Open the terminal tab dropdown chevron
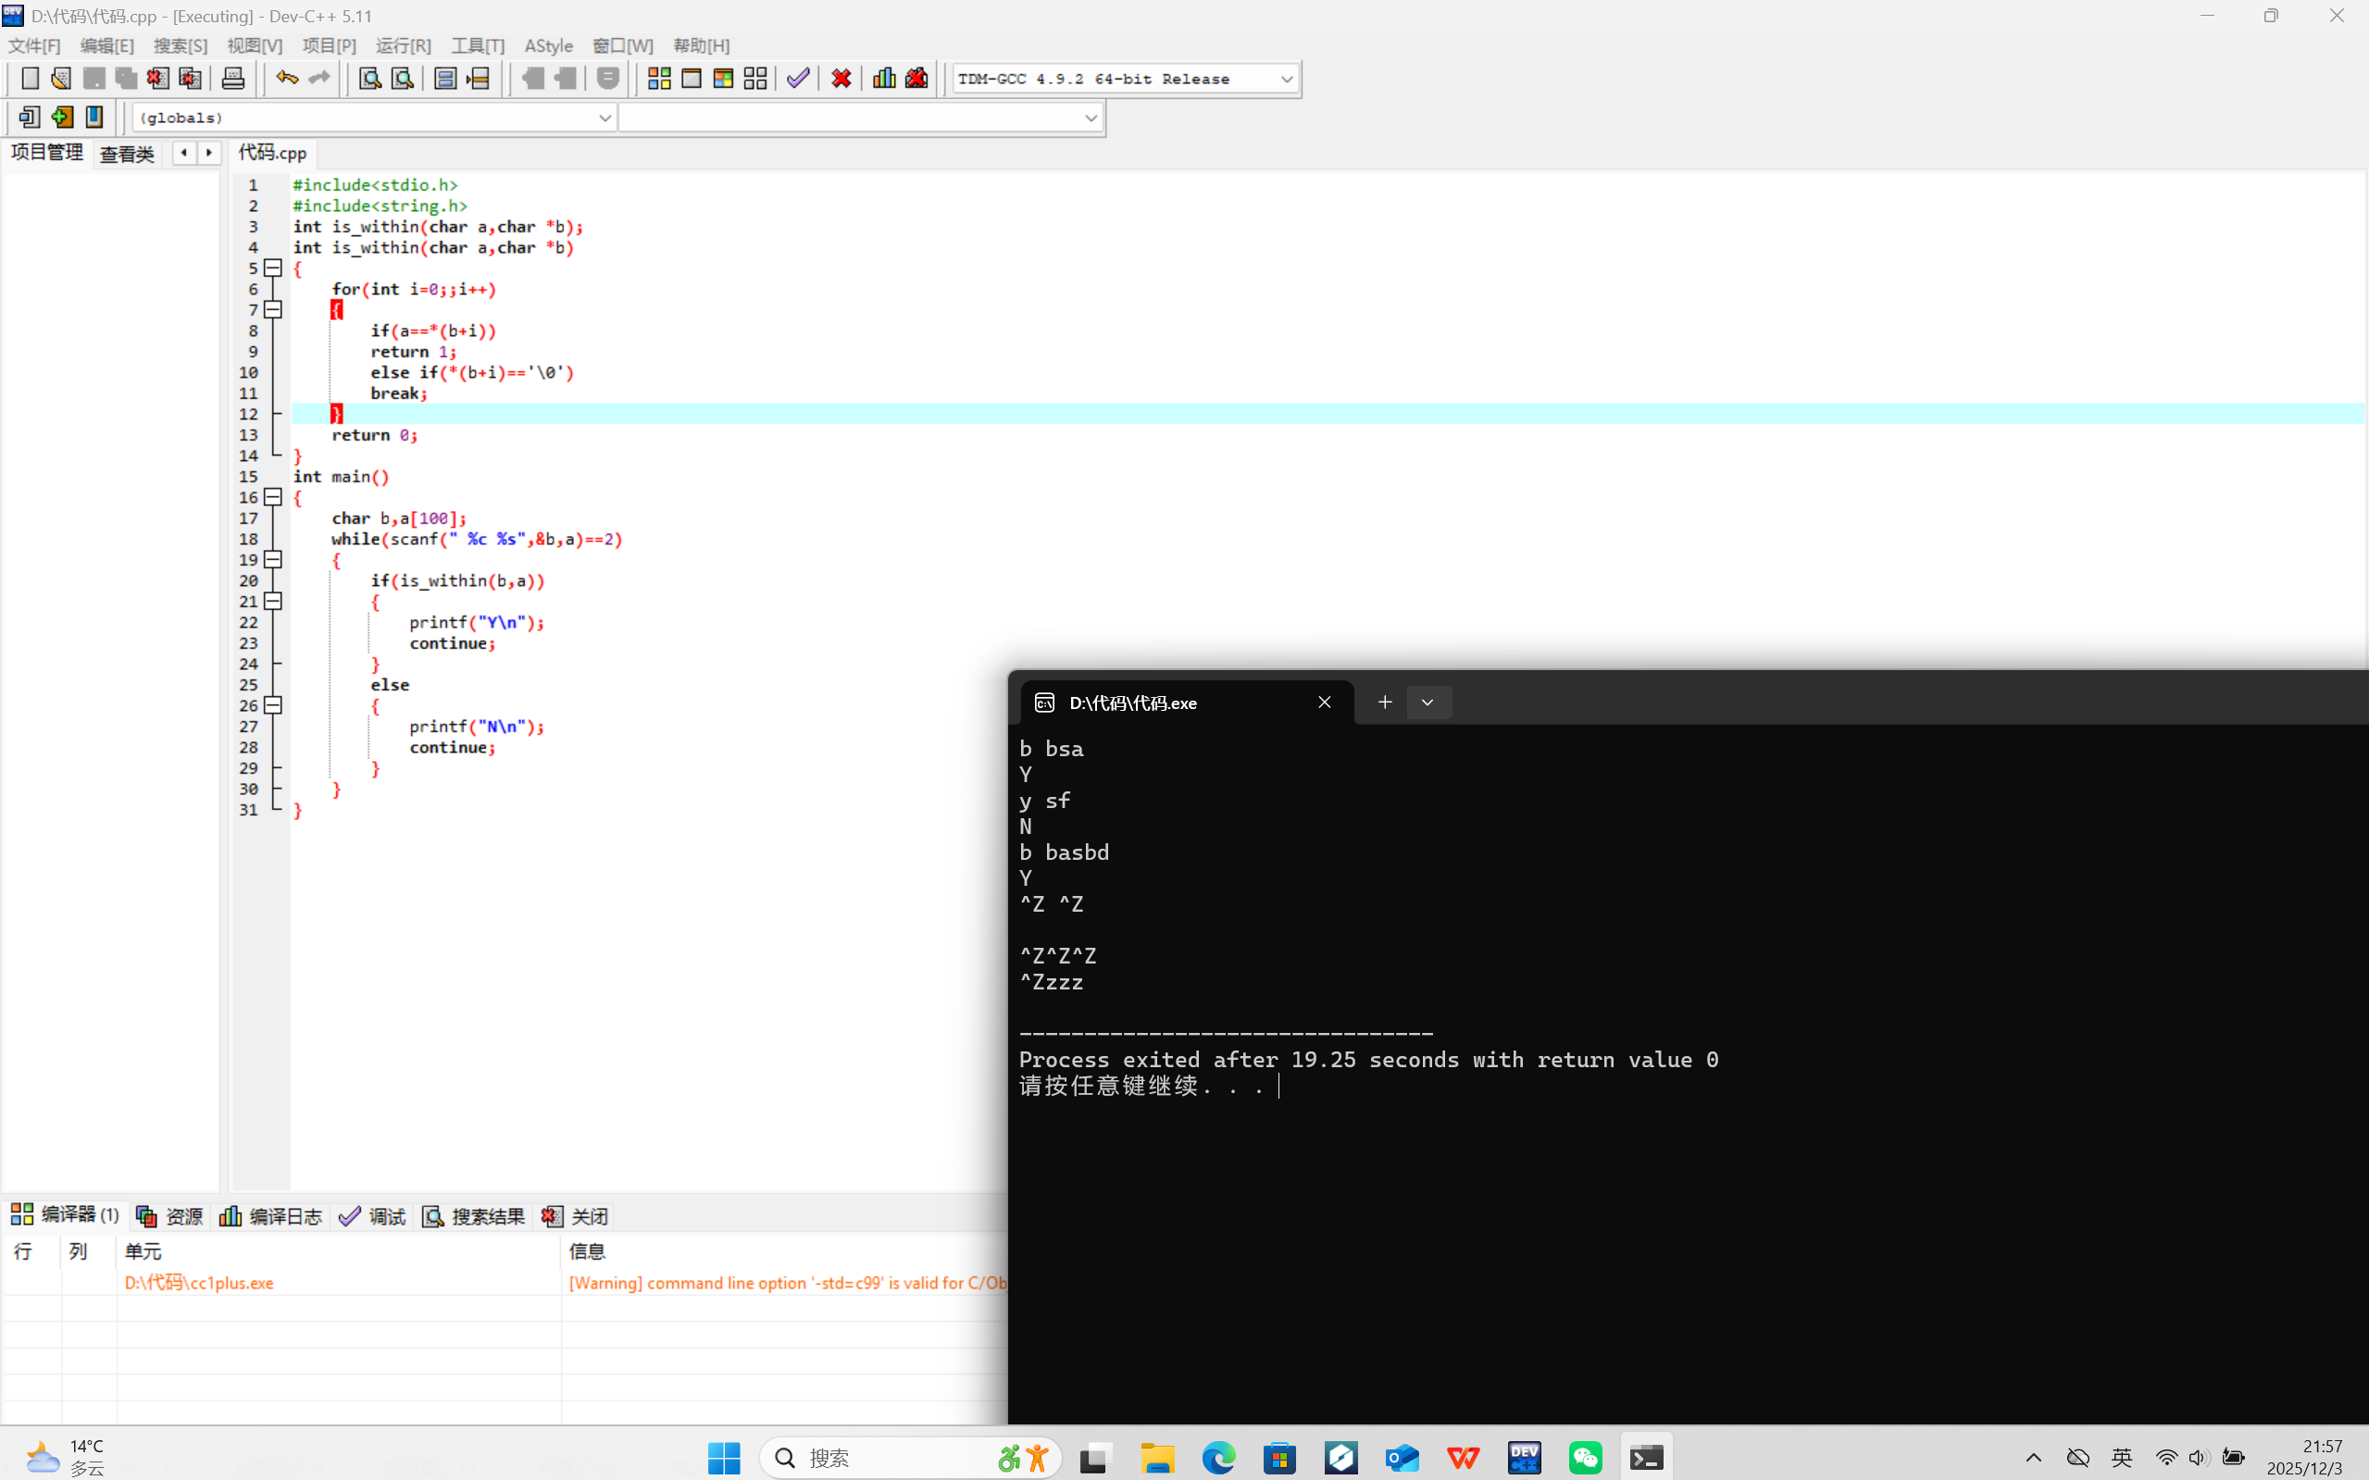 [x=1428, y=703]
